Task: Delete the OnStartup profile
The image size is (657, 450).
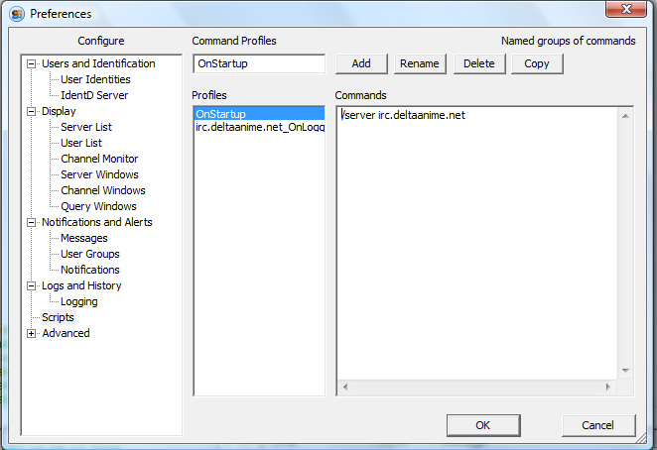Action: (479, 63)
